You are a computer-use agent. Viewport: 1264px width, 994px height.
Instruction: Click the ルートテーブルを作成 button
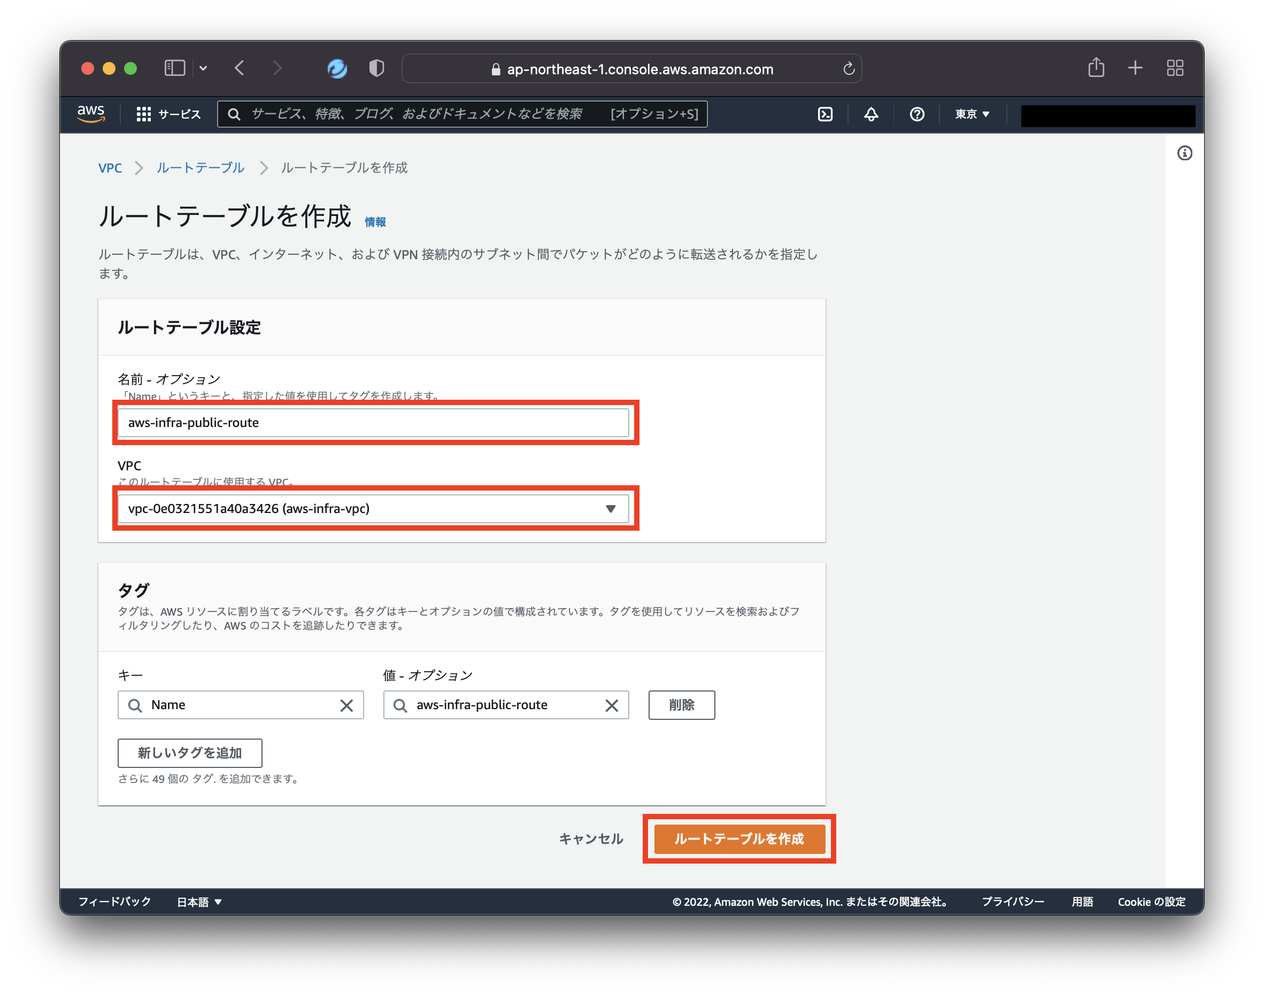pyautogui.click(x=739, y=840)
